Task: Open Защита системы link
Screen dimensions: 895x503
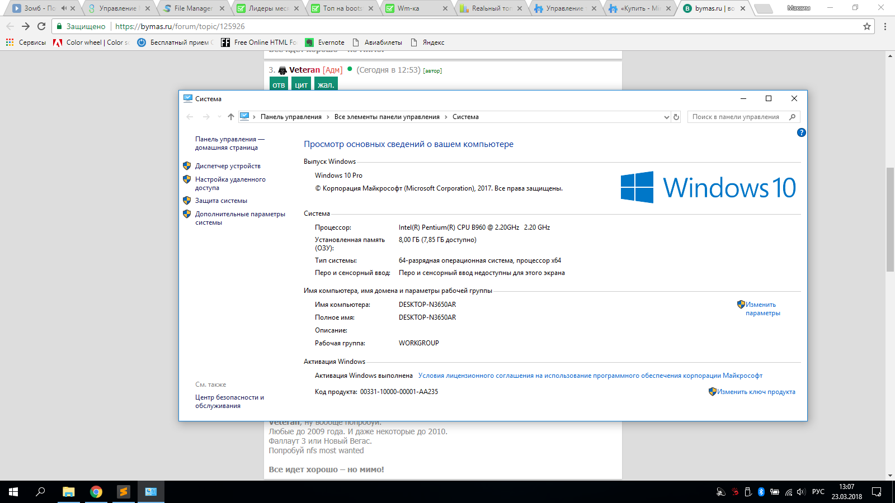Action: click(x=221, y=201)
